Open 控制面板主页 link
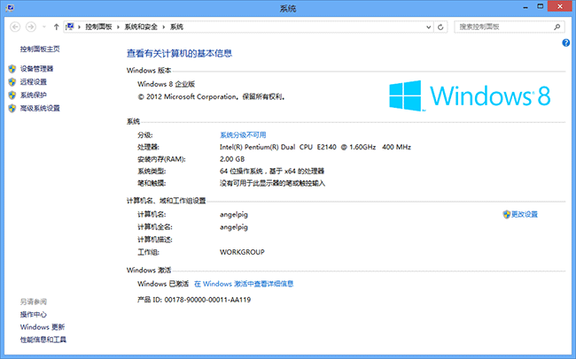576x359 pixels. 40,49
